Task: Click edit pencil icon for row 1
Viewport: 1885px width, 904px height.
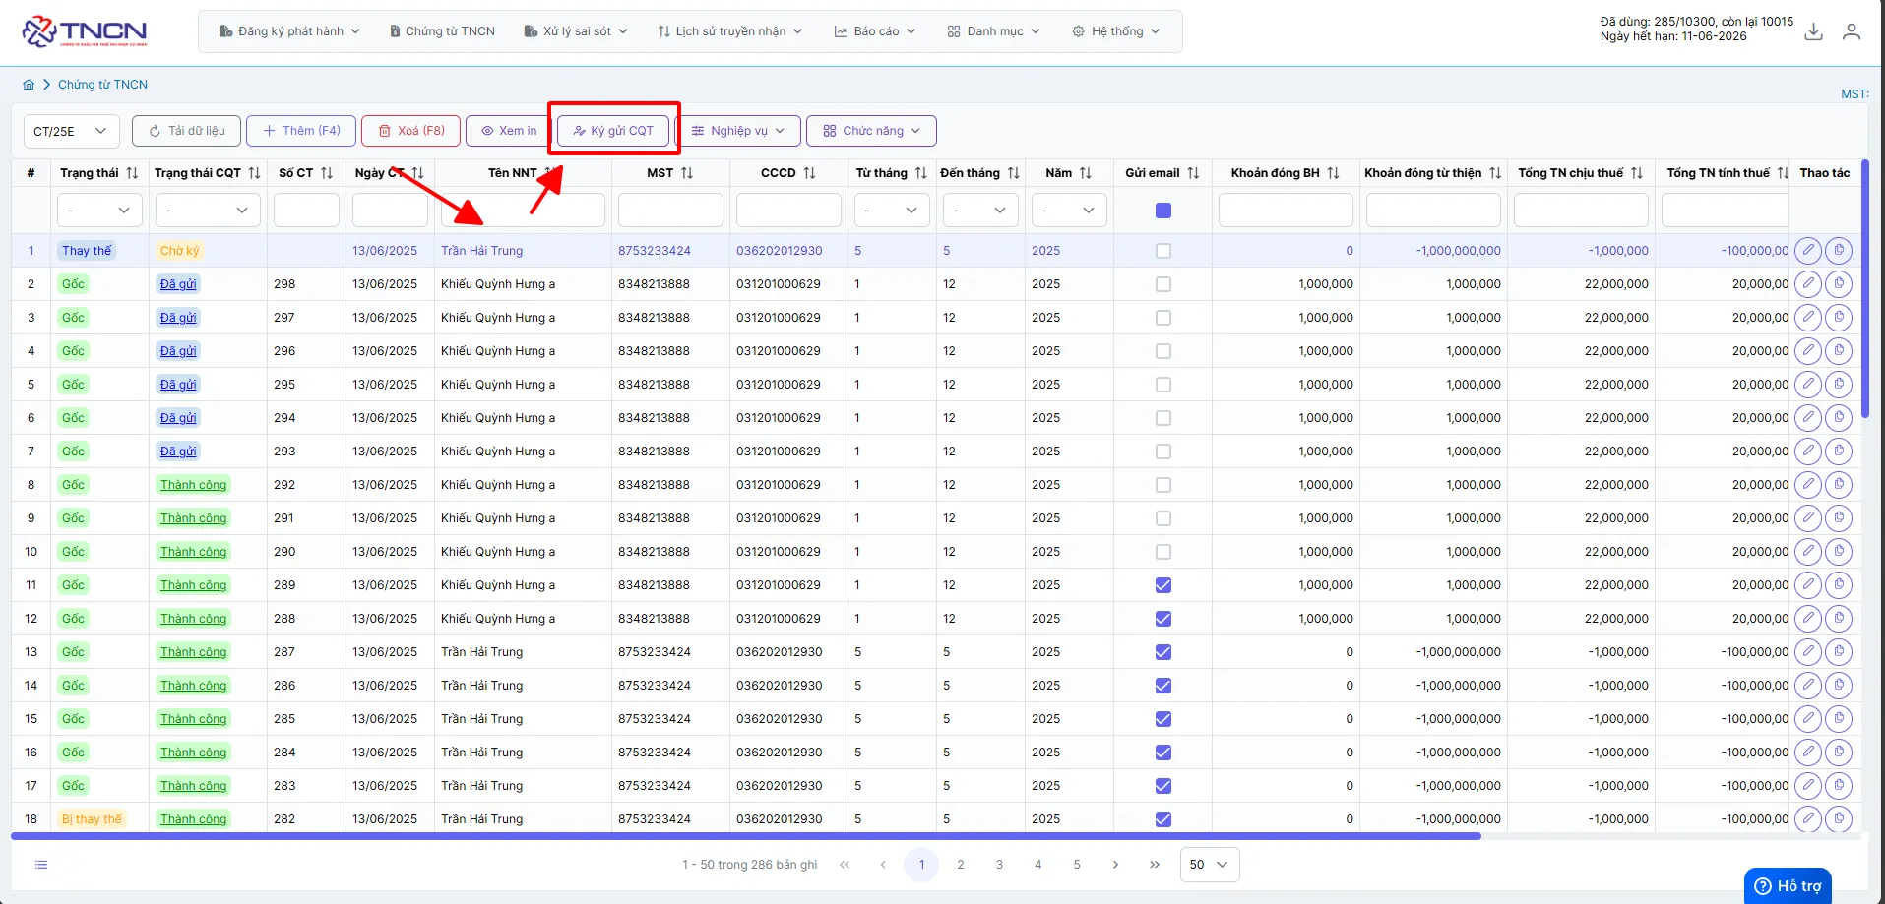Action: 1808,251
